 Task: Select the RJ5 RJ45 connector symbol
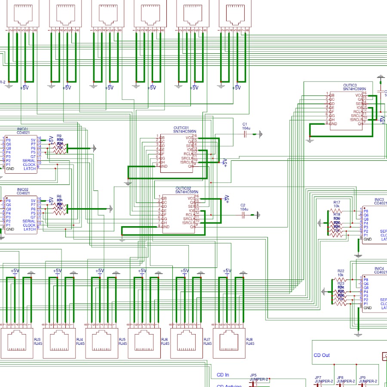[101, 343]
